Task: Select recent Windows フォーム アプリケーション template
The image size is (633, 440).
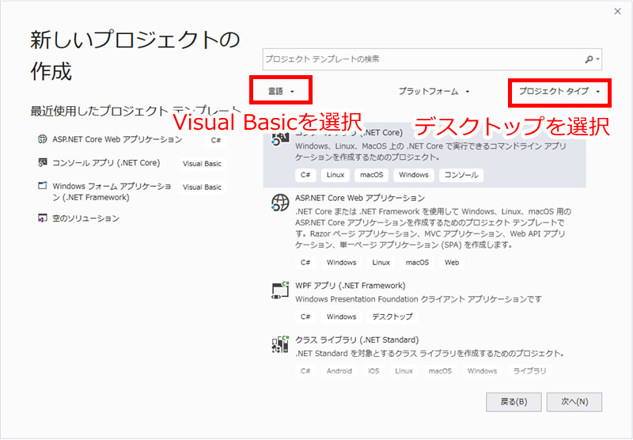Action: click(112, 192)
